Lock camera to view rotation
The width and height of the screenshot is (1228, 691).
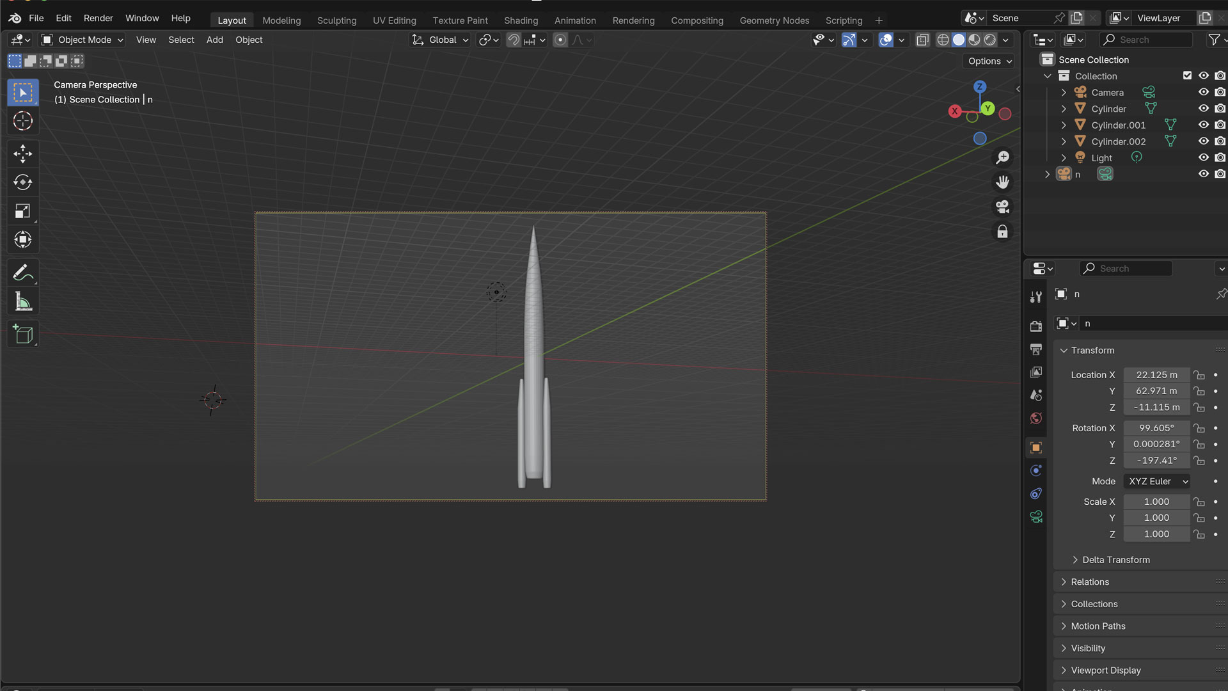1002,232
